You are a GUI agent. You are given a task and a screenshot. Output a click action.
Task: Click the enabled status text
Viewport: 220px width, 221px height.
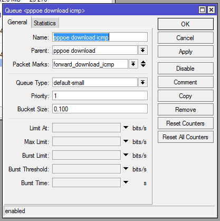(x=15, y=211)
